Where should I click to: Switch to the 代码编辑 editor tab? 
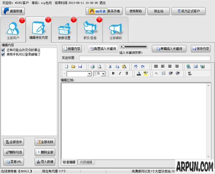[86, 162]
